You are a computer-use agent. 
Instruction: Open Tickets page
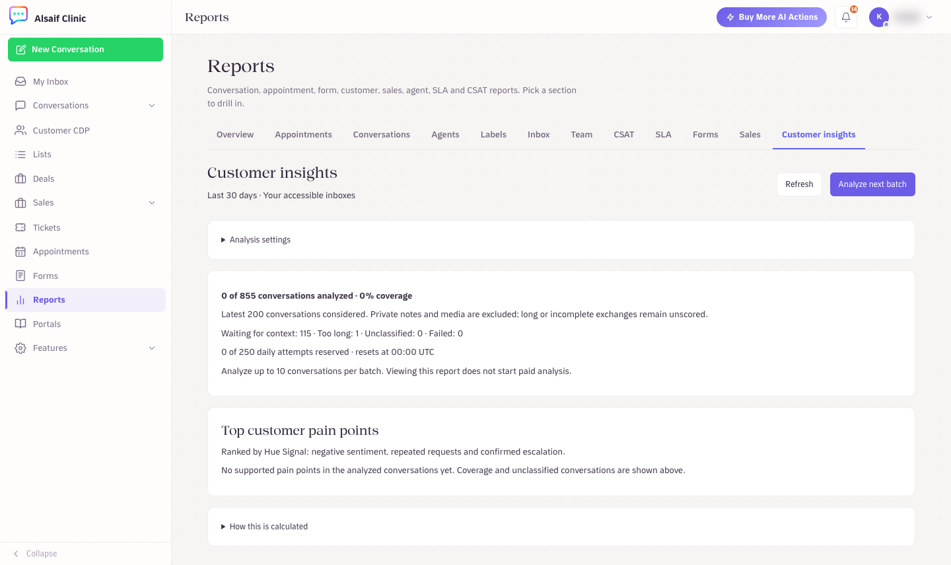click(x=85, y=227)
